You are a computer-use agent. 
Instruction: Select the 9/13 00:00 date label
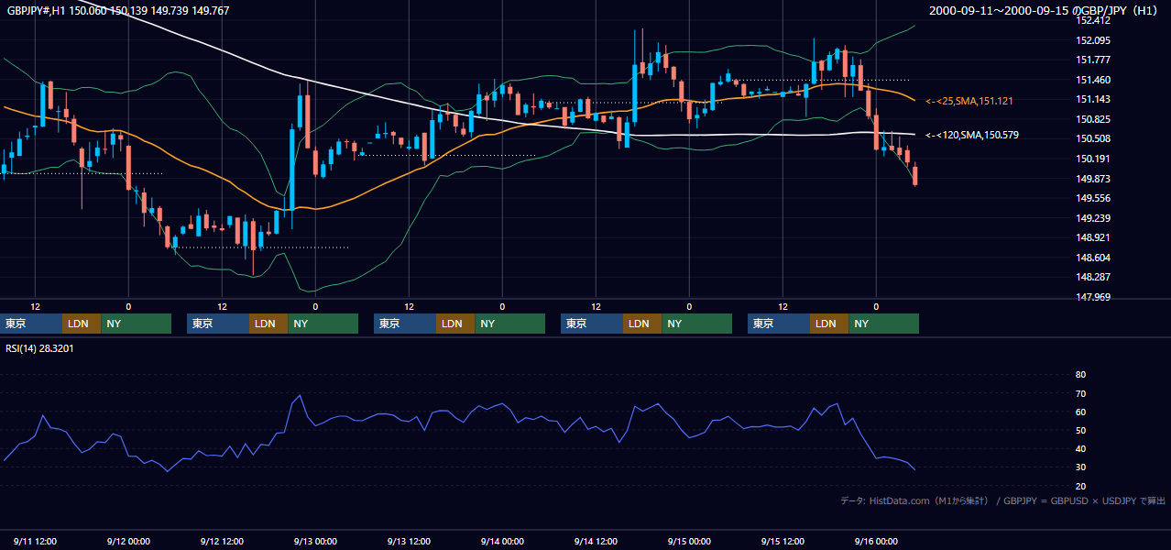tap(316, 541)
